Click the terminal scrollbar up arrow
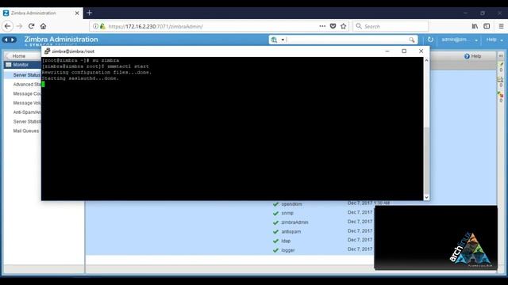 point(426,60)
